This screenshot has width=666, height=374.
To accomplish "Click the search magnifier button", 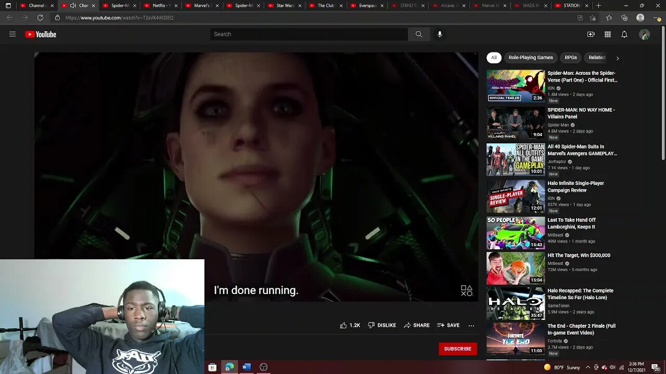I will tap(419, 34).
